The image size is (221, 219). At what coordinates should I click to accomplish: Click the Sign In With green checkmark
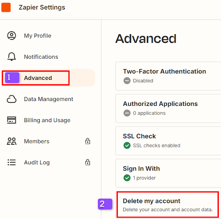pyautogui.click(x=127, y=178)
